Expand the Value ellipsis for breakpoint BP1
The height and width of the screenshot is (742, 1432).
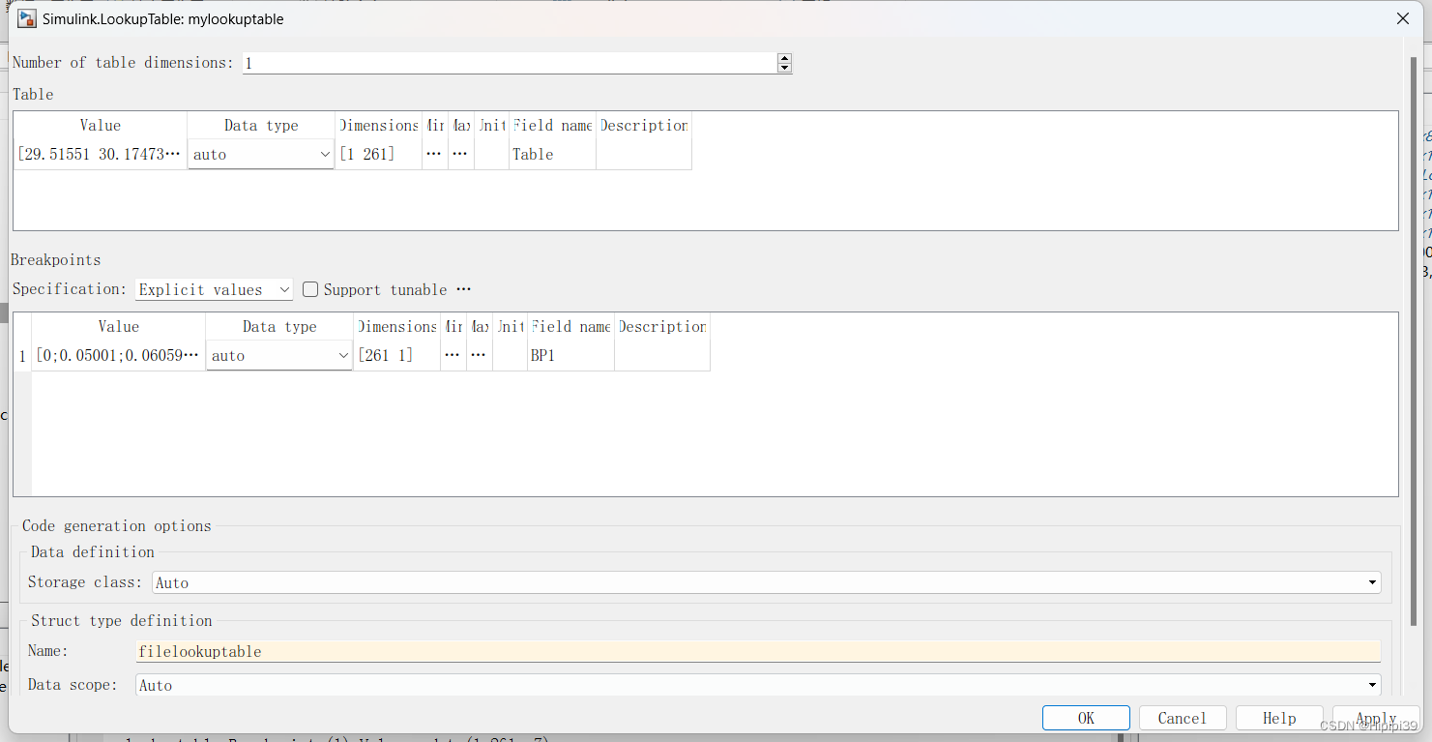[190, 355]
